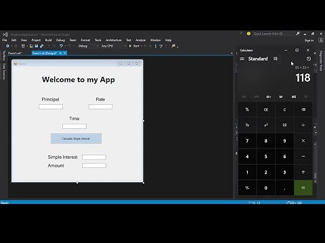Click the New Project toolbar icon
This screenshot has height=243, width=325.
click(x=23, y=46)
